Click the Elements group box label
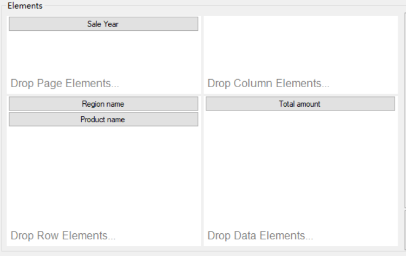This screenshot has height=256, width=406. coord(25,6)
